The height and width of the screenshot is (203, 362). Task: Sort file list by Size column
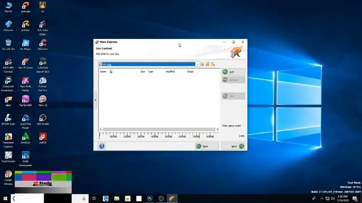[x=143, y=72]
